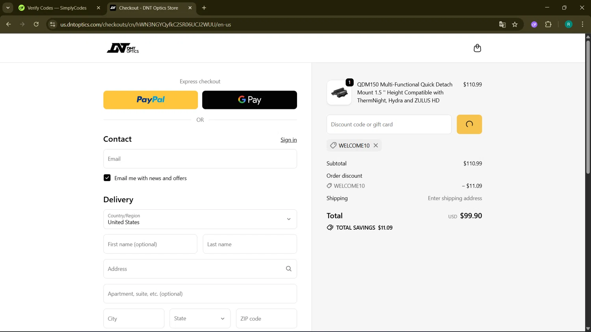Open the purple extension icon in toolbar

pos(534,24)
